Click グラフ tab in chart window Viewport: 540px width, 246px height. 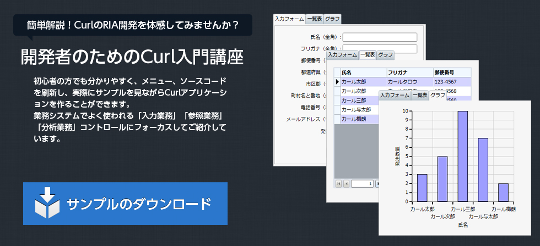[x=438, y=95]
